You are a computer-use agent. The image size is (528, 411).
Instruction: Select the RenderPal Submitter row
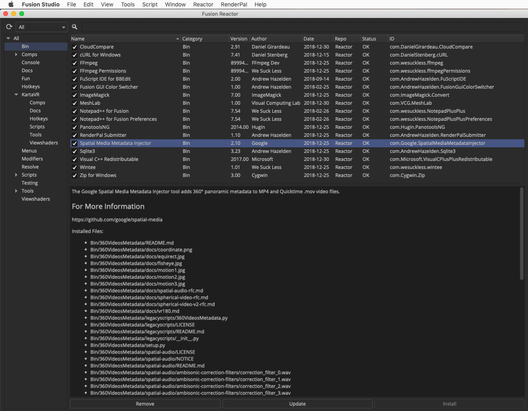tap(297, 135)
